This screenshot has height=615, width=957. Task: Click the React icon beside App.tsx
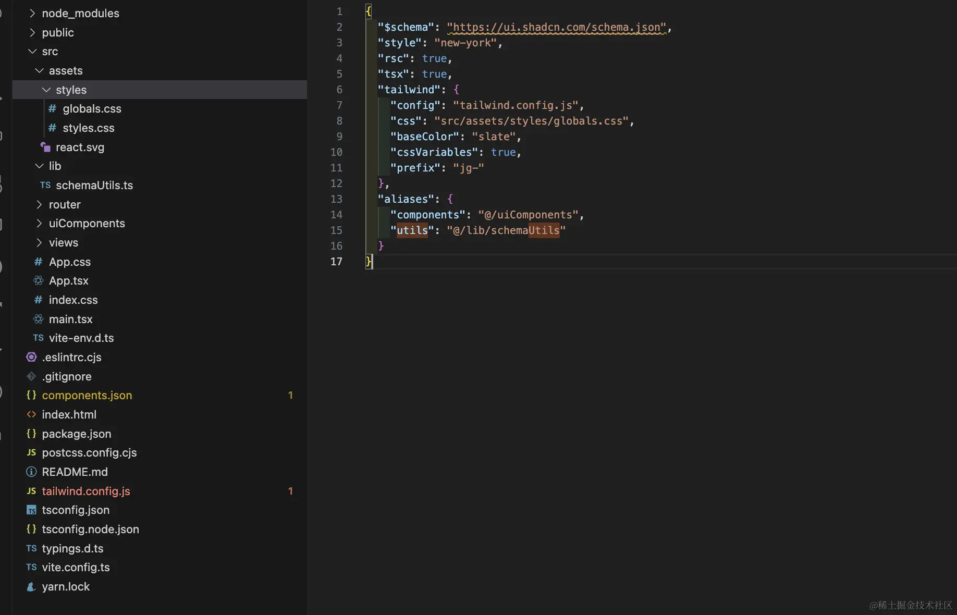pos(38,280)
